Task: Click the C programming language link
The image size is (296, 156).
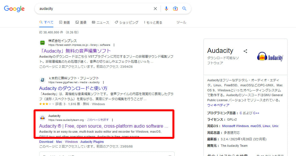Action: (241, 113)
